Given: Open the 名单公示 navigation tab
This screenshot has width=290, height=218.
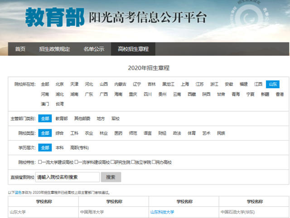Looking at the screenshot, I should [94, 49].
